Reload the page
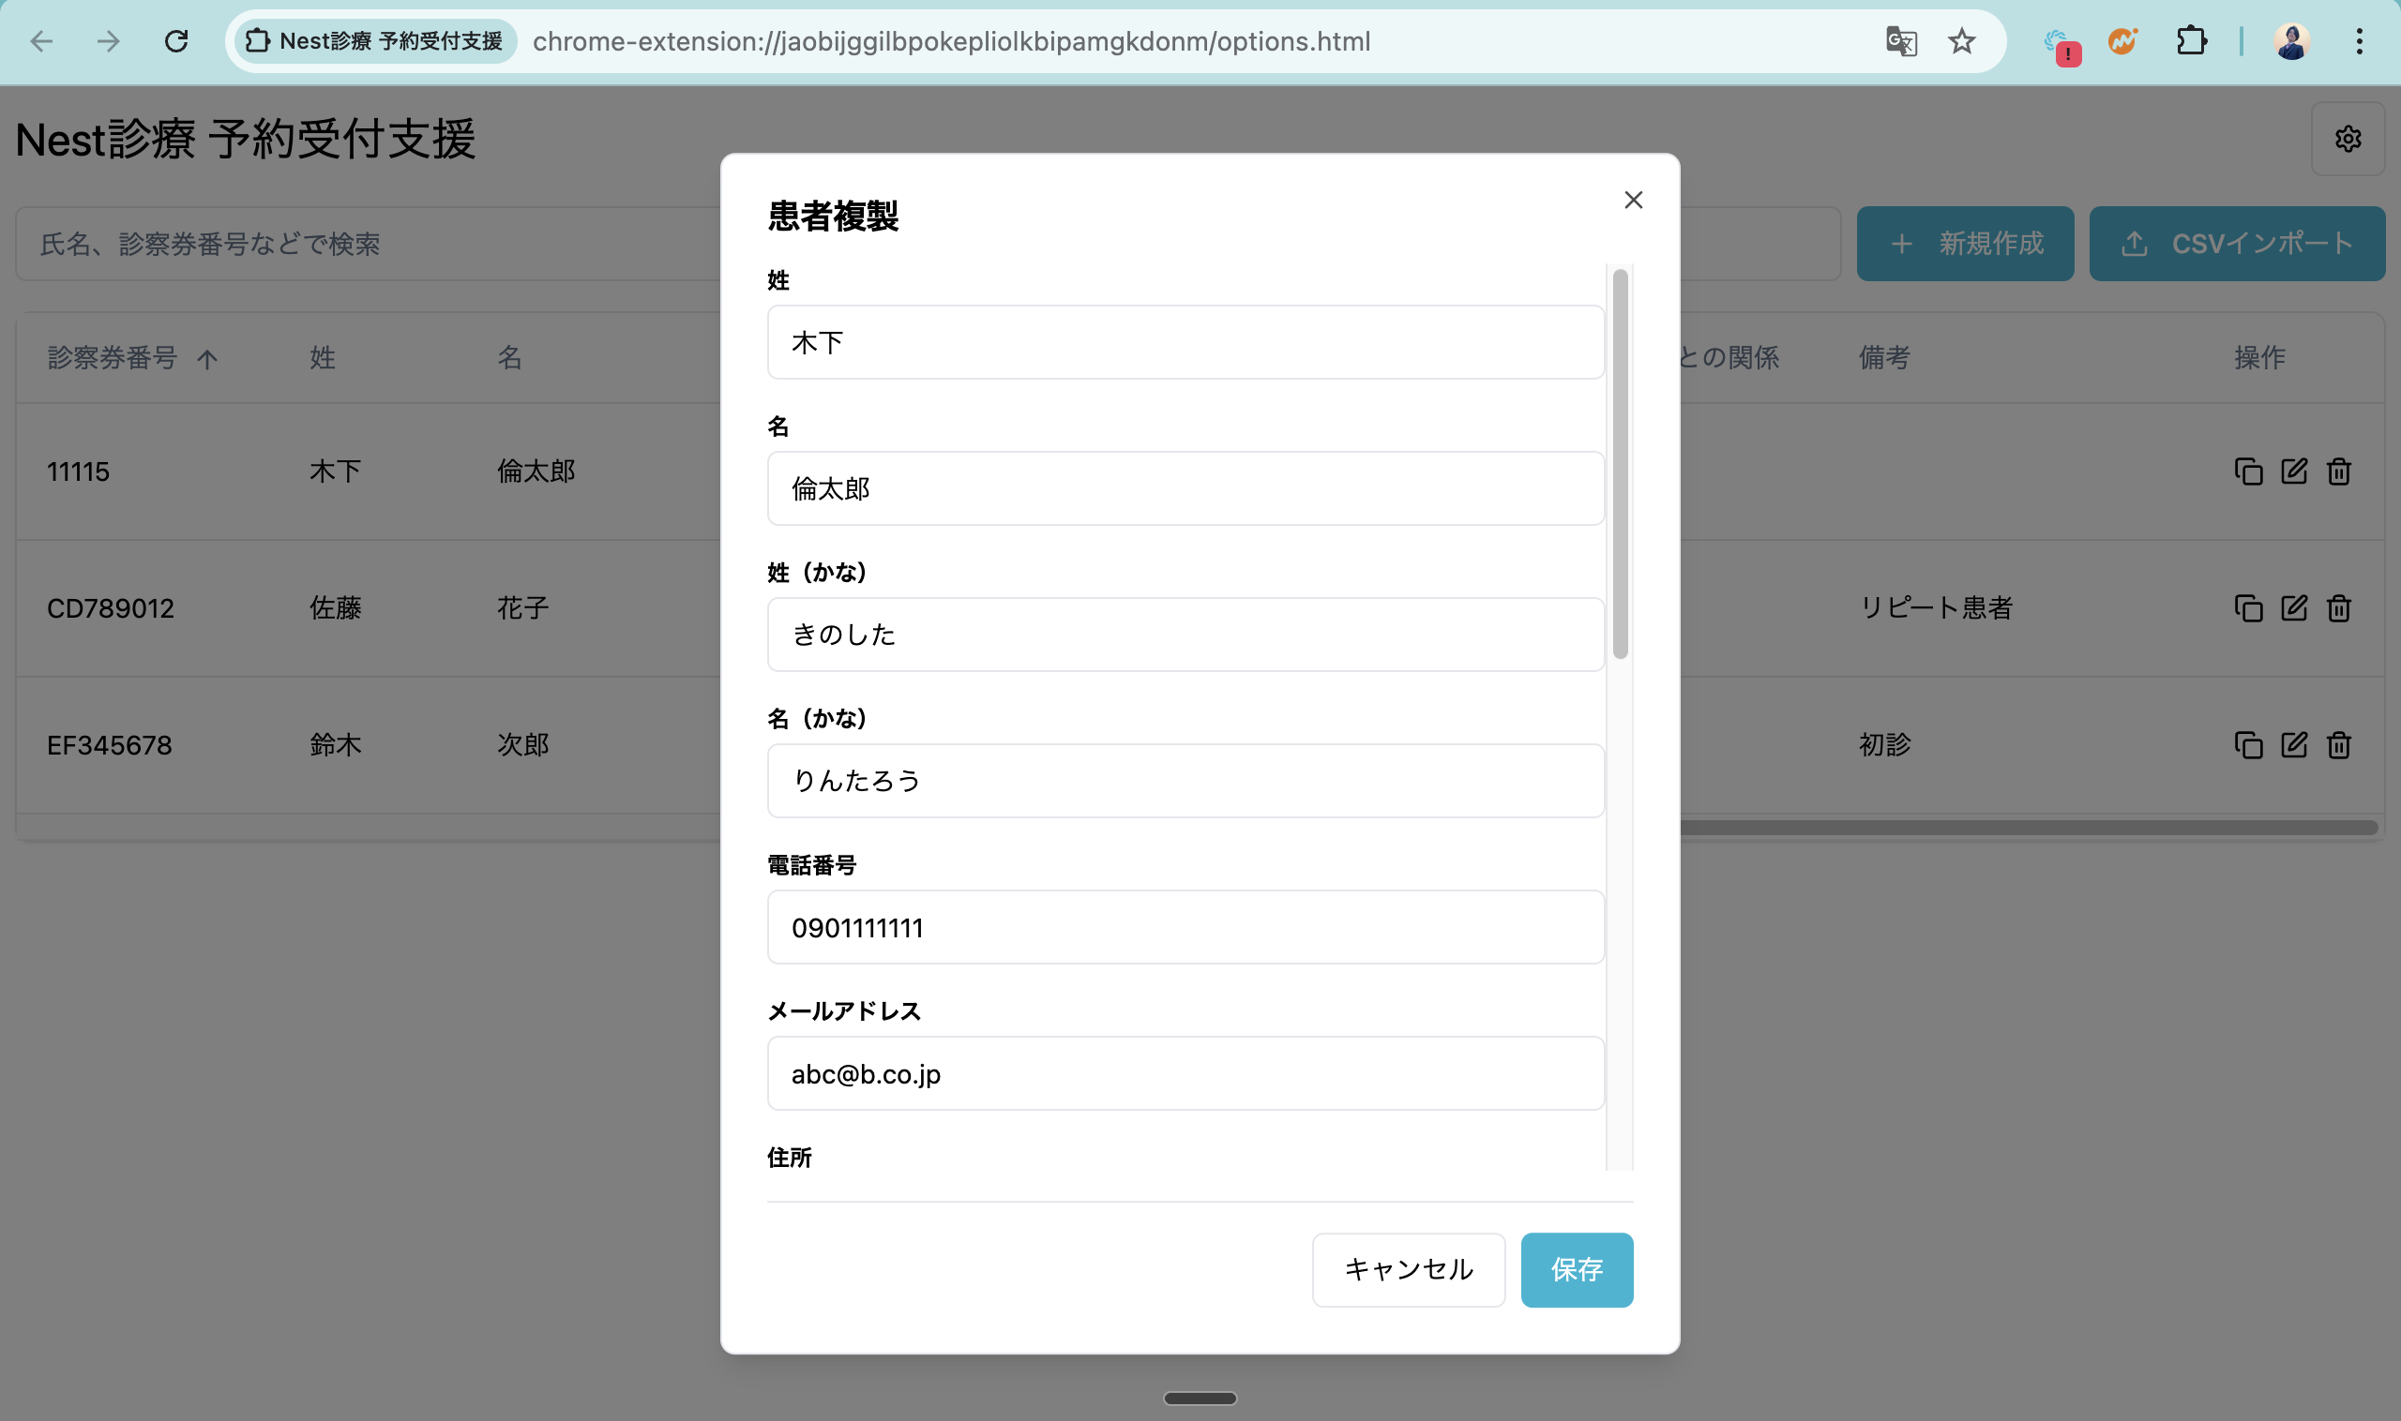 pos(176,41)
